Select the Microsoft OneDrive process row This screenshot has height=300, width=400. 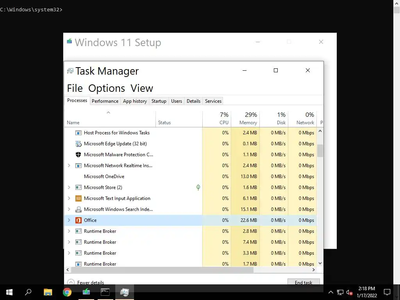click(x=191, y=177)
